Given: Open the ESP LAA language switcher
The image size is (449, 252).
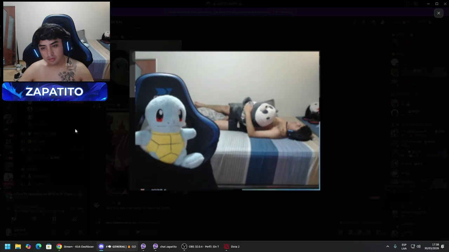Looking at the screenshot, I should [404, 246].
